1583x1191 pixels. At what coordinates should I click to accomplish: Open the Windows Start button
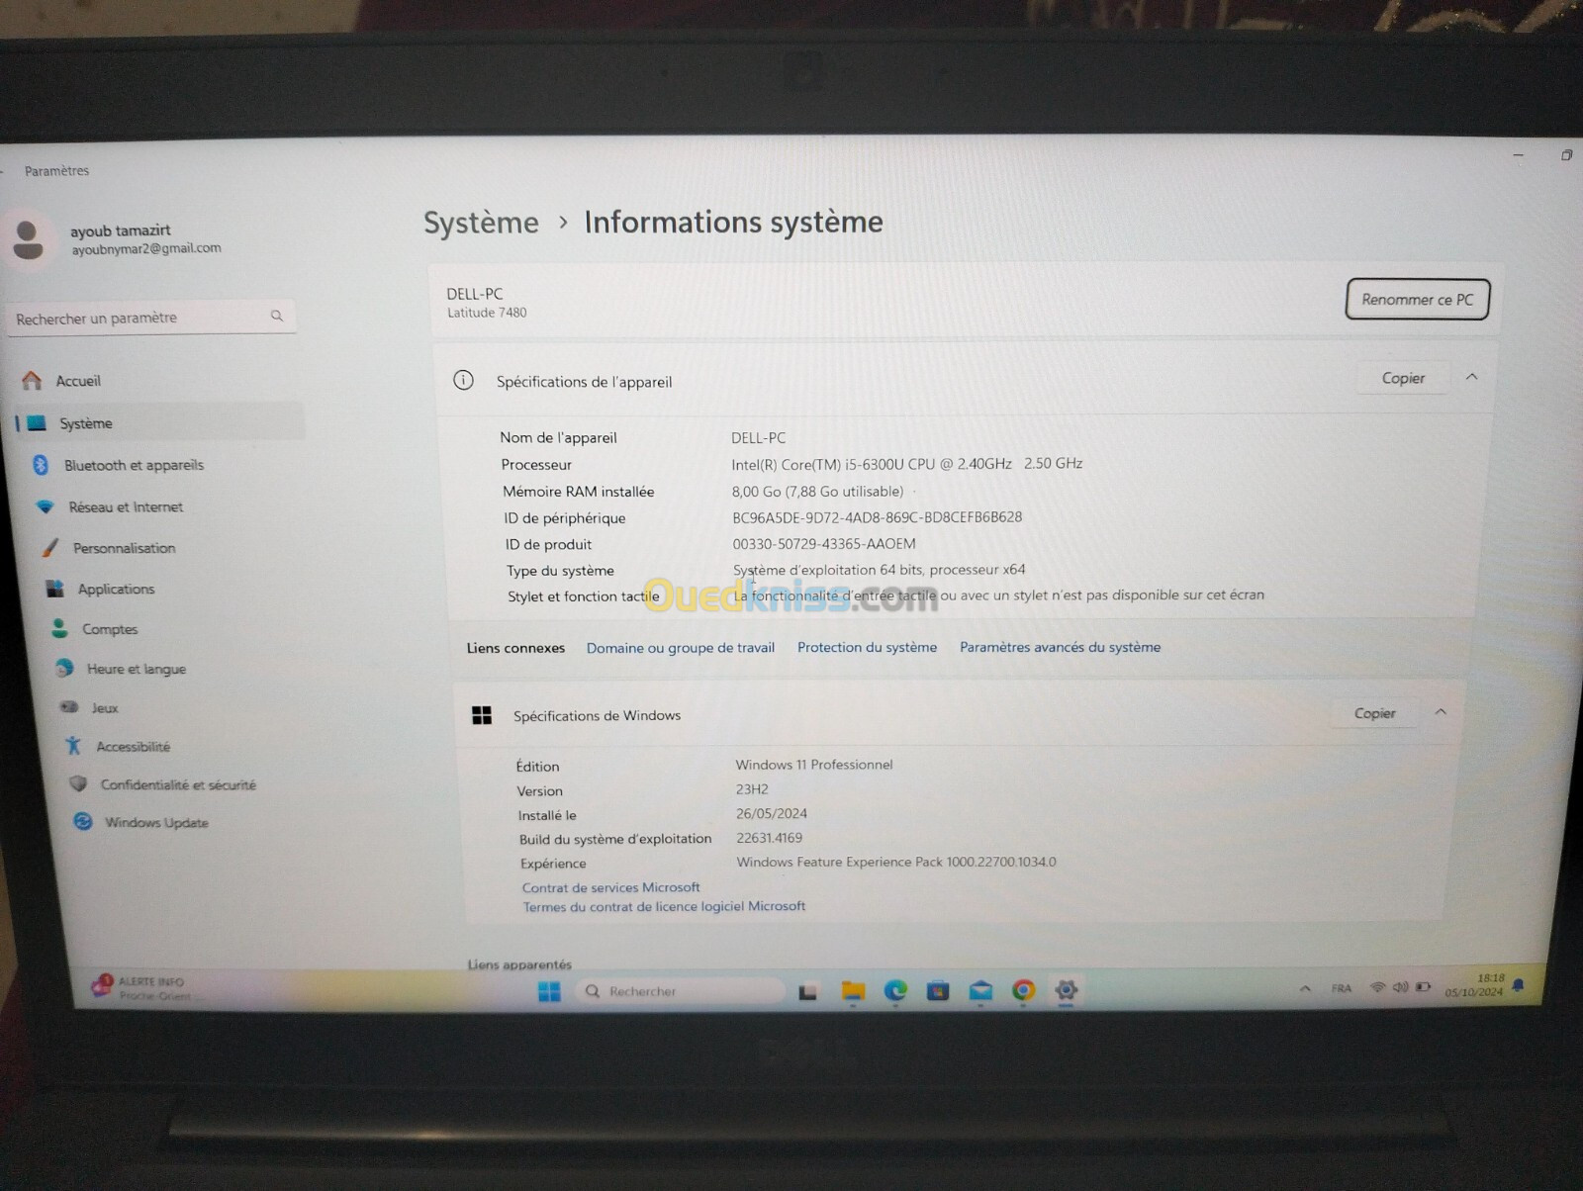tap(549, 991)
